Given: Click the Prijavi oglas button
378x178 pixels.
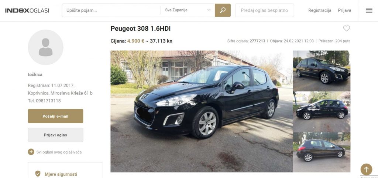Looking at the screenshot, I should coord(55,135).
